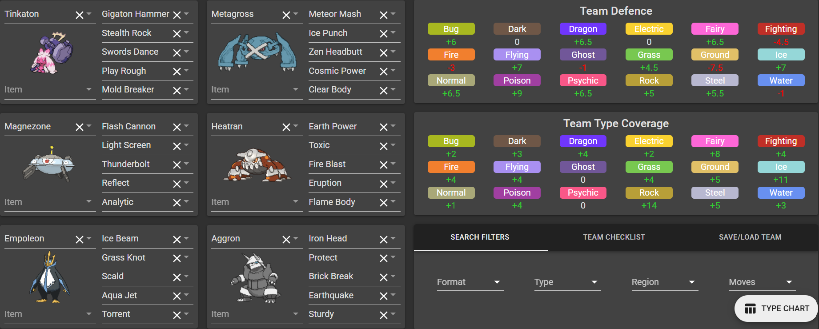Clear the Tinkaton Pokémon selection
Image resolution: width=819 pixels, height=329 pixels.
click(80, 15)
